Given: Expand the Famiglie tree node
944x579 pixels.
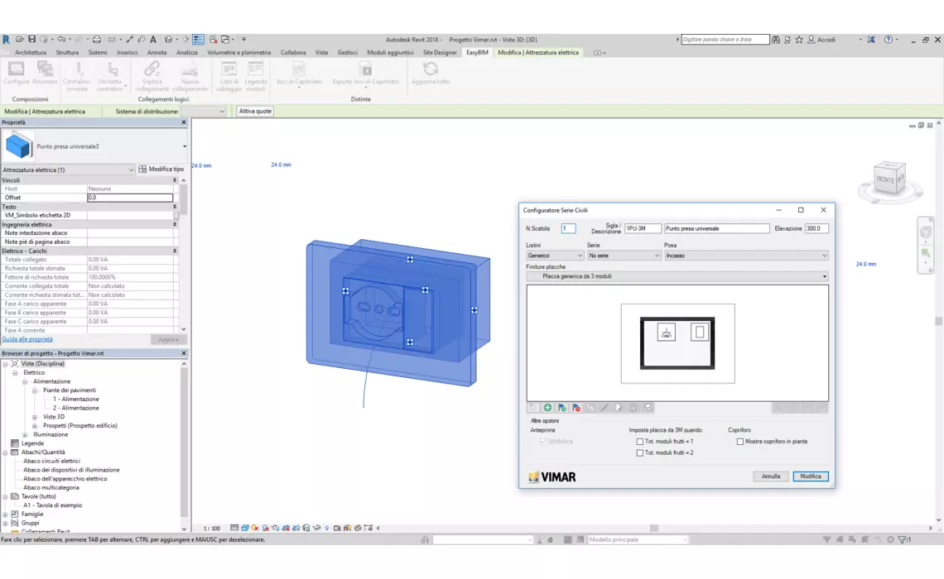Looking at the screenshot, I should (x=6, y=514).
